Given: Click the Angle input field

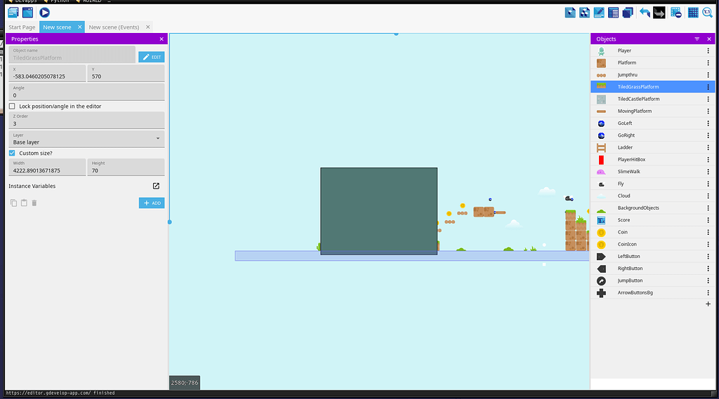Looking at the screenshot, I should click(86, 92).
